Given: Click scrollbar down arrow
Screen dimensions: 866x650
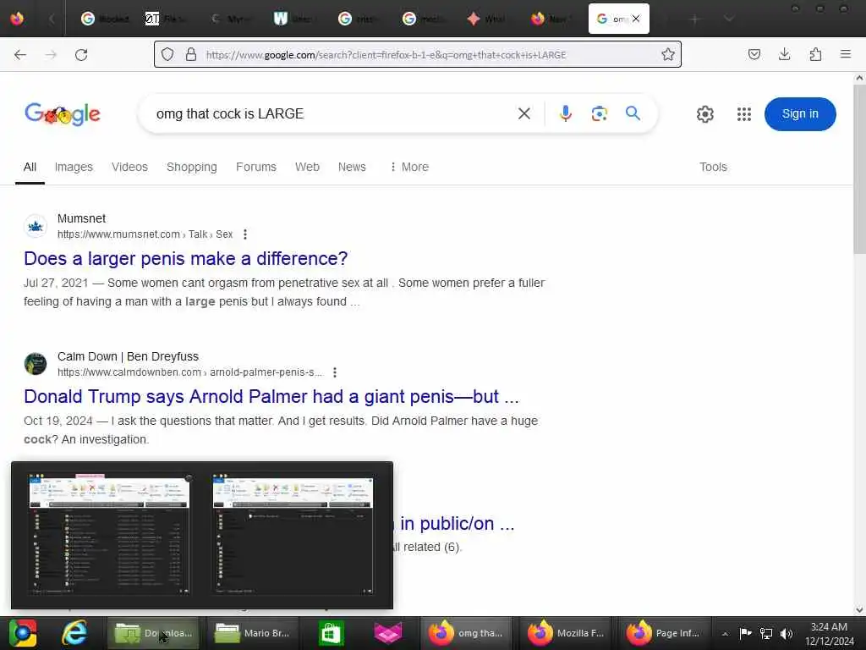Looking at the screenshot, I should [x=859, y=609].
